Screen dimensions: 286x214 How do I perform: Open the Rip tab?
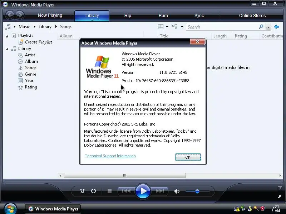click(128, 16)
